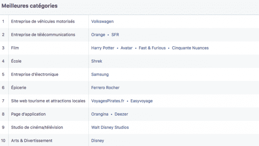
Task: Click the Shrek link
Action: pyautogui.click(x=97, y=61)
